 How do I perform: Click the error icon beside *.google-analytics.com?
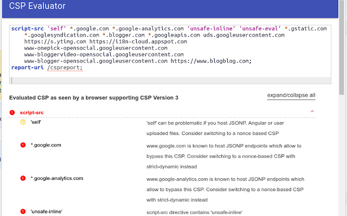tap(23, 178)
